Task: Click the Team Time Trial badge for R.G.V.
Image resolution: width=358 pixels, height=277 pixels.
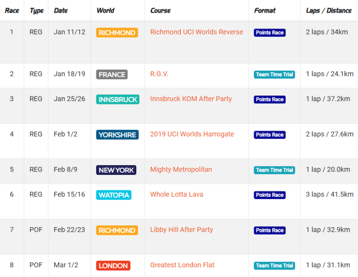Action: 274,75
